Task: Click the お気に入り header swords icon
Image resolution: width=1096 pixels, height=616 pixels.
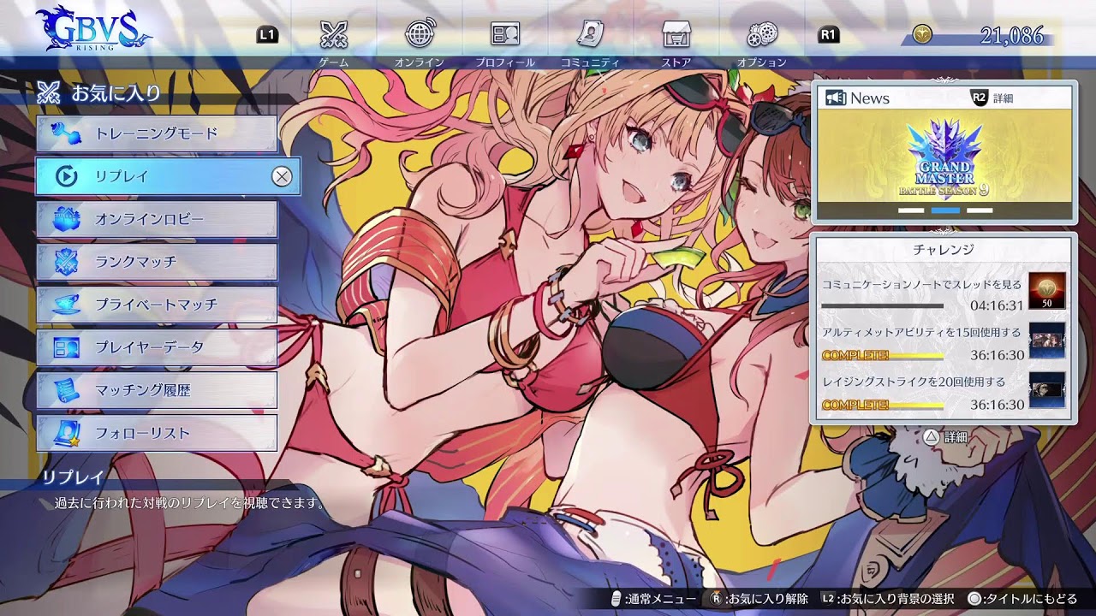Action: coord(50,92)
